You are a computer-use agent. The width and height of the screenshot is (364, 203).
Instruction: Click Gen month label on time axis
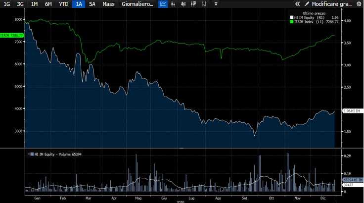pyautogui.click(x=37, y=198)
